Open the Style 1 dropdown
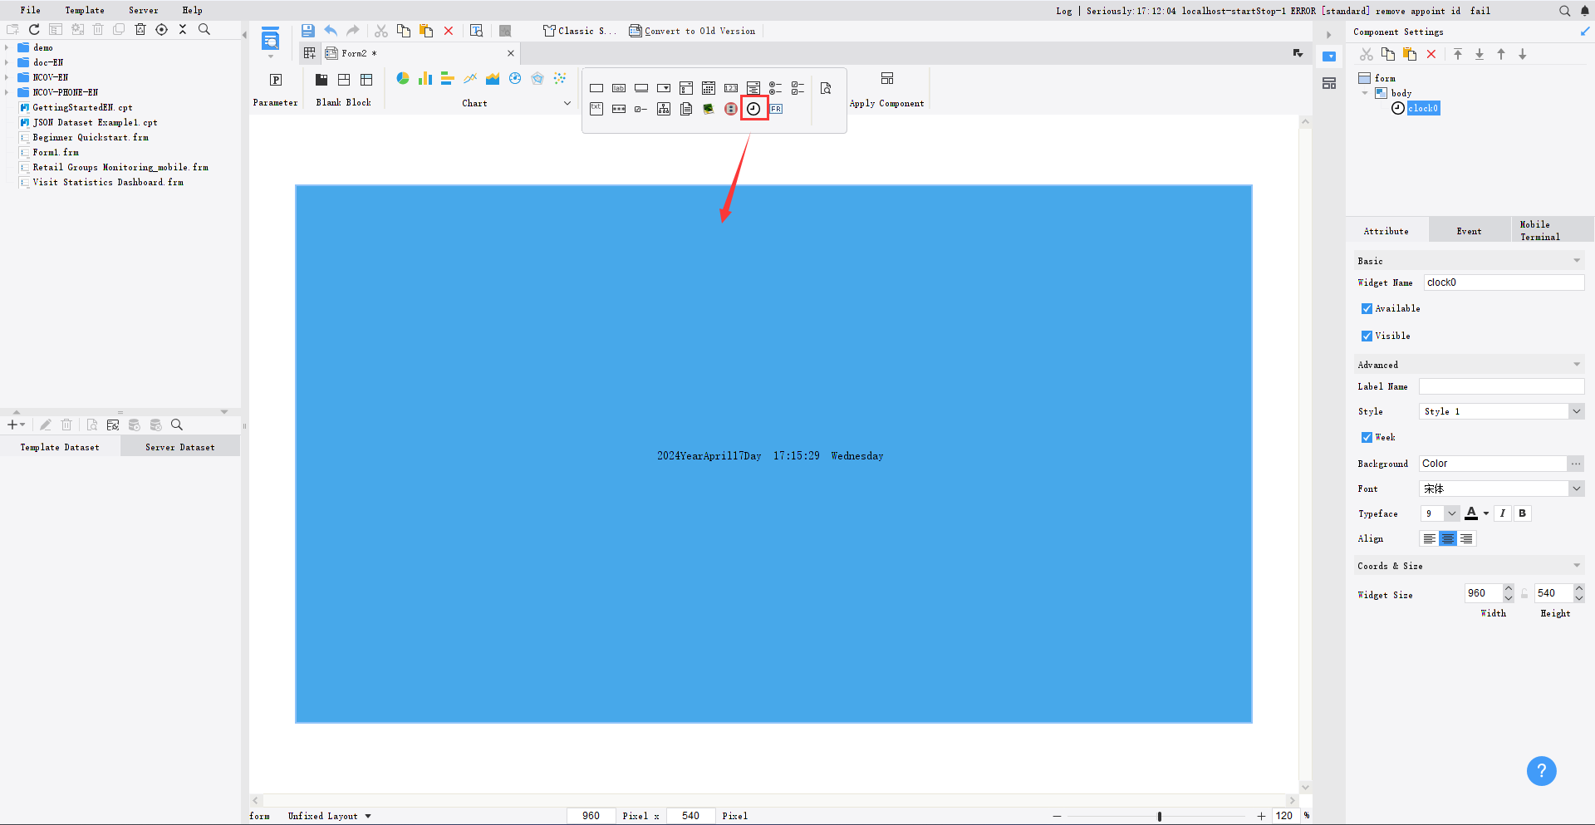 [x=1502, y=411]
